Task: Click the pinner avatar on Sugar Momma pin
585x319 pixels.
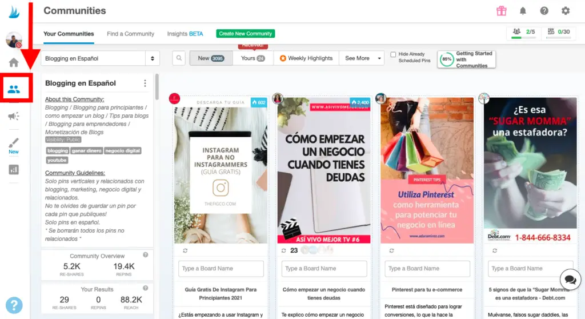Action: click(484, 98)
